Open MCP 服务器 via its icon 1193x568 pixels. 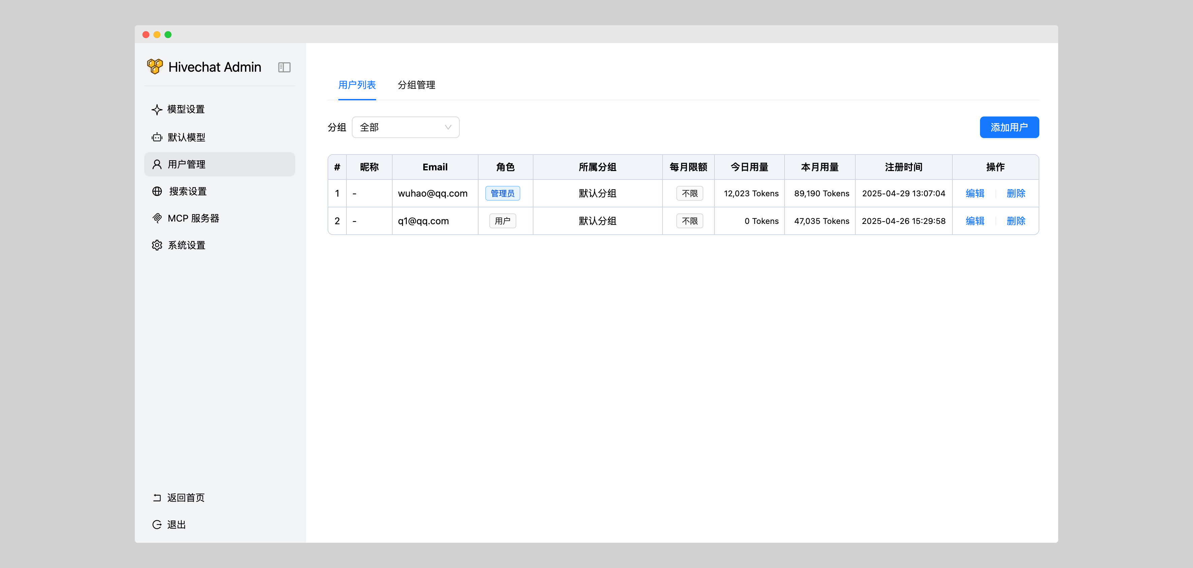pos(157,218)
